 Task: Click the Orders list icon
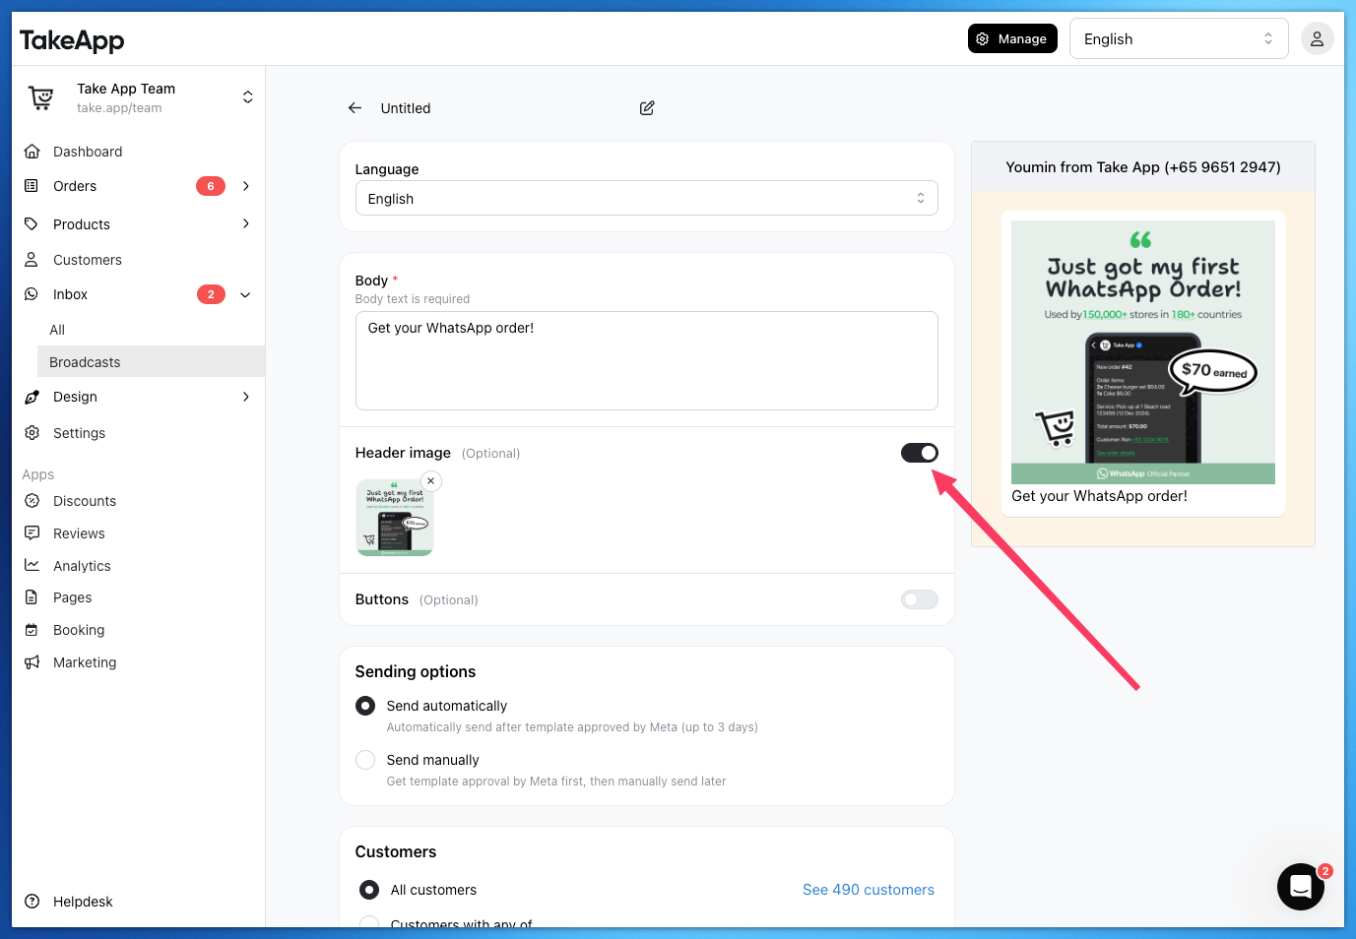[32, 186]
